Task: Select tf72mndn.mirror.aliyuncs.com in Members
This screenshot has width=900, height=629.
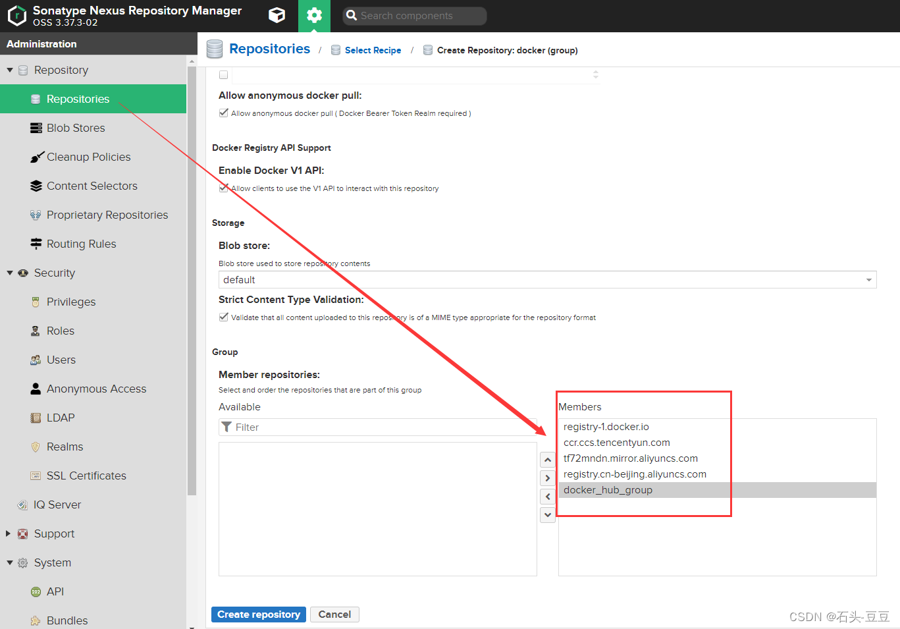Action: [717, 458]
